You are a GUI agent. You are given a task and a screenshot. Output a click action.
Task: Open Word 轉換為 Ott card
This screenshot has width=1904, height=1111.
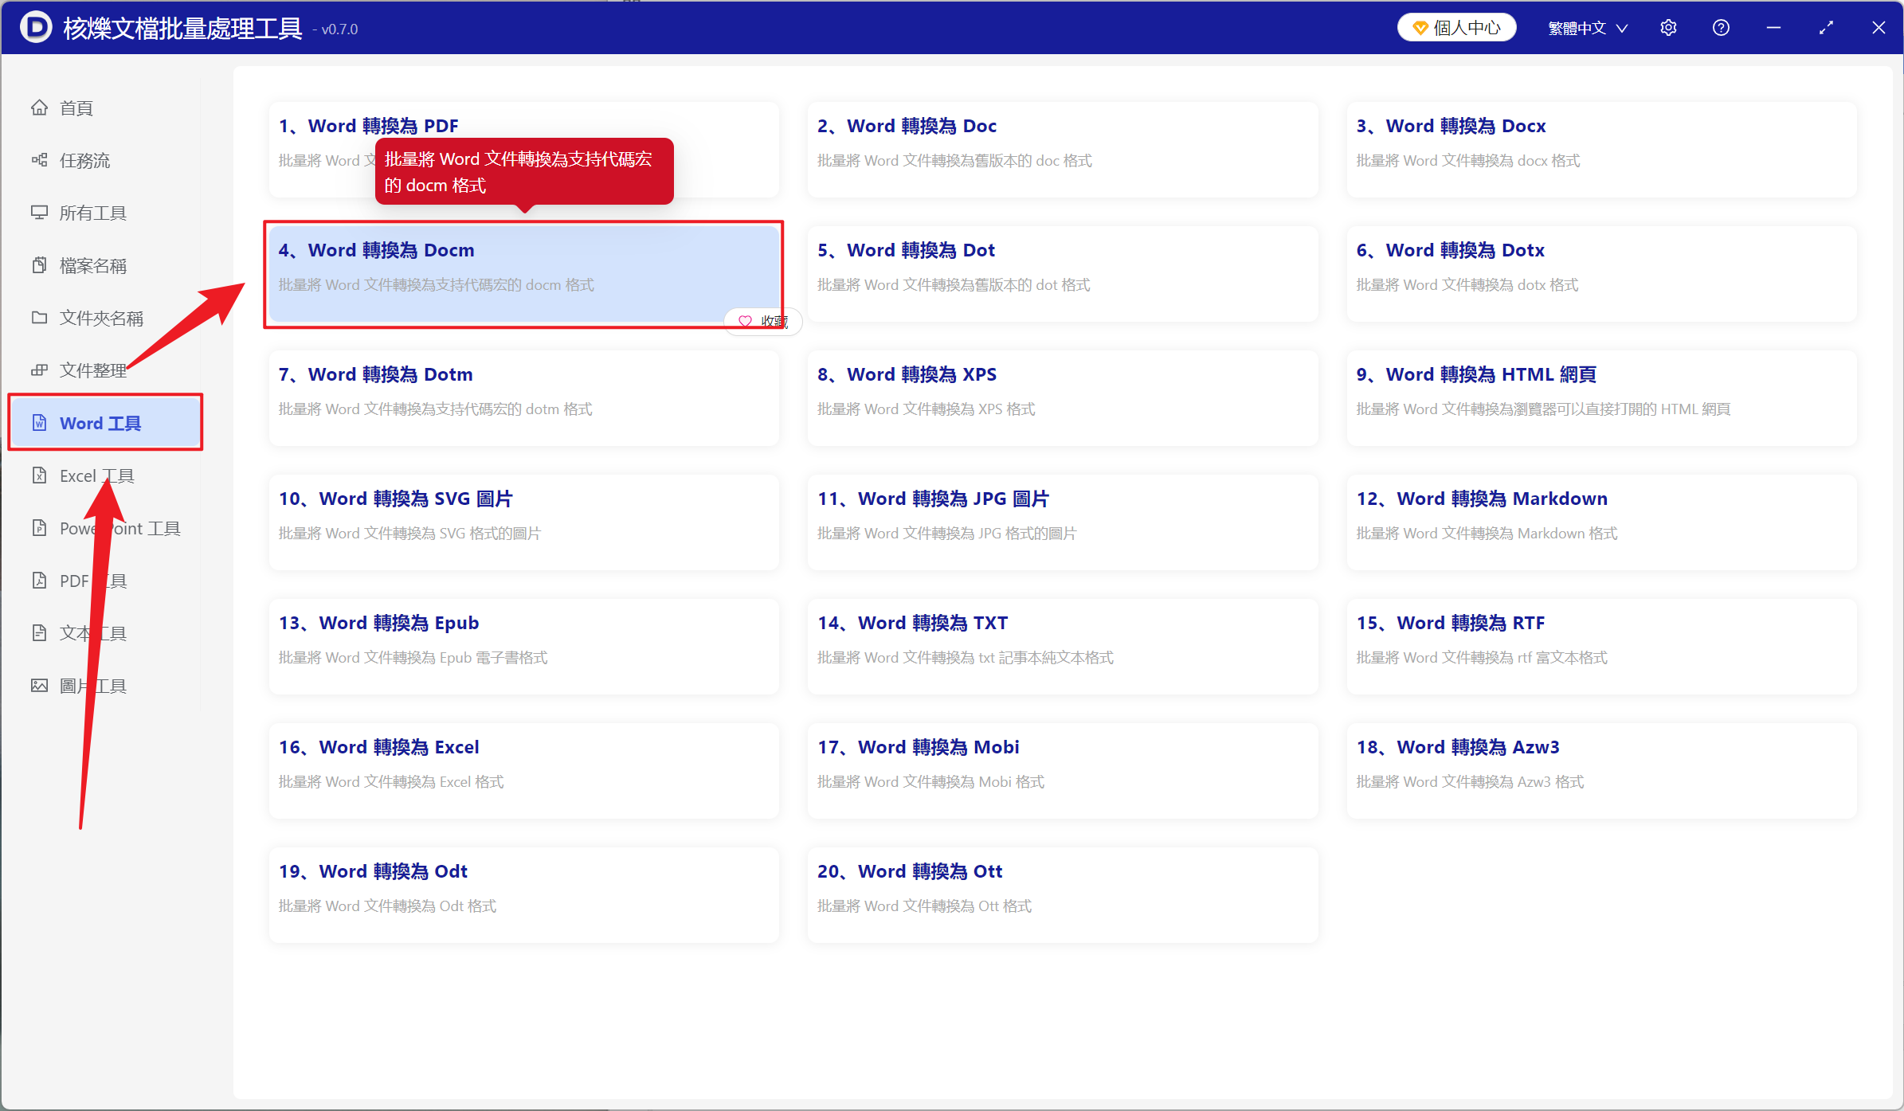(1062, 894)
